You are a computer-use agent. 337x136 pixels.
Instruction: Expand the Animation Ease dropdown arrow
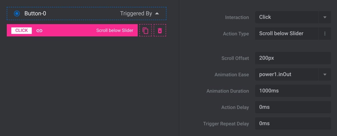[x=325, y=75]
